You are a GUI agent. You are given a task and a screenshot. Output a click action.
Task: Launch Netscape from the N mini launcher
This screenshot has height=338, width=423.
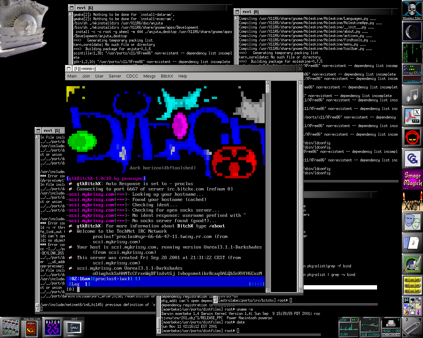point(406,300)
